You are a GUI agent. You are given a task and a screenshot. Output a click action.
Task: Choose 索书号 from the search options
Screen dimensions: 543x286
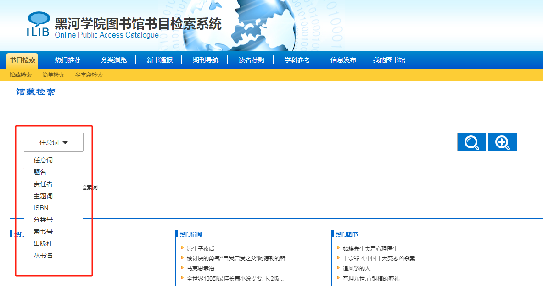pos(43,232)
